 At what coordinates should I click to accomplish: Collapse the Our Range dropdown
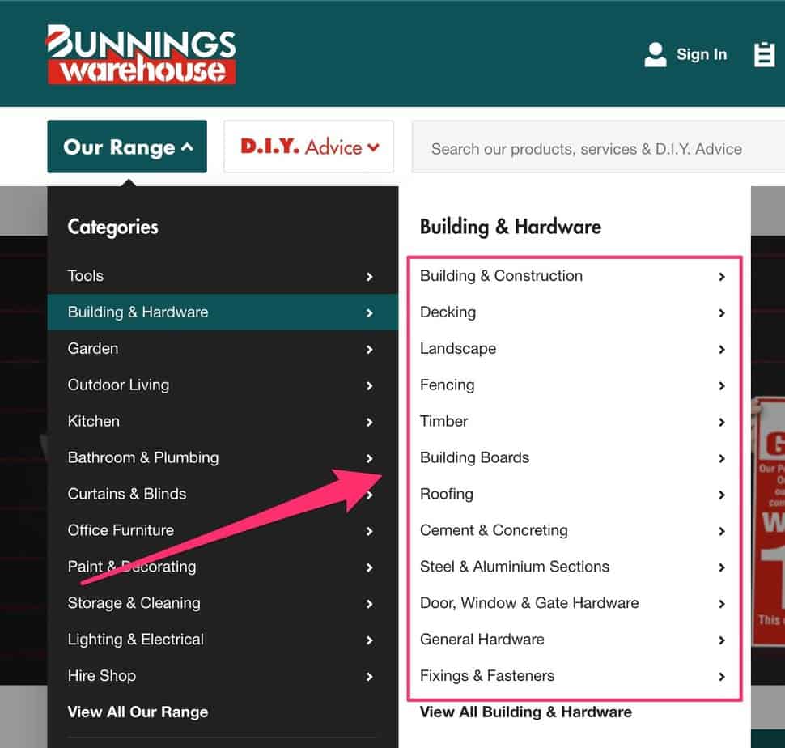pos(126,147)
